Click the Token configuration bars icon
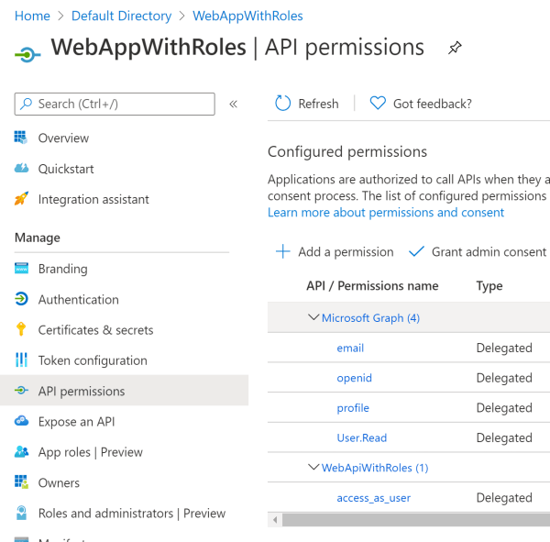The image size is (550, 542). pos(21,359)
